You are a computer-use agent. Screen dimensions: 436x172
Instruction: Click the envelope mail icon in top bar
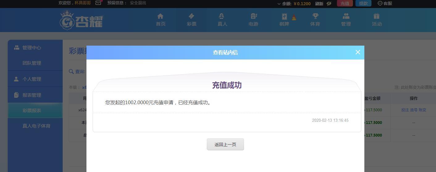click(98, 3)
